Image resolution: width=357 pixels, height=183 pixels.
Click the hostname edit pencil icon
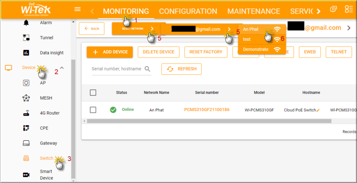pos(318,110)
